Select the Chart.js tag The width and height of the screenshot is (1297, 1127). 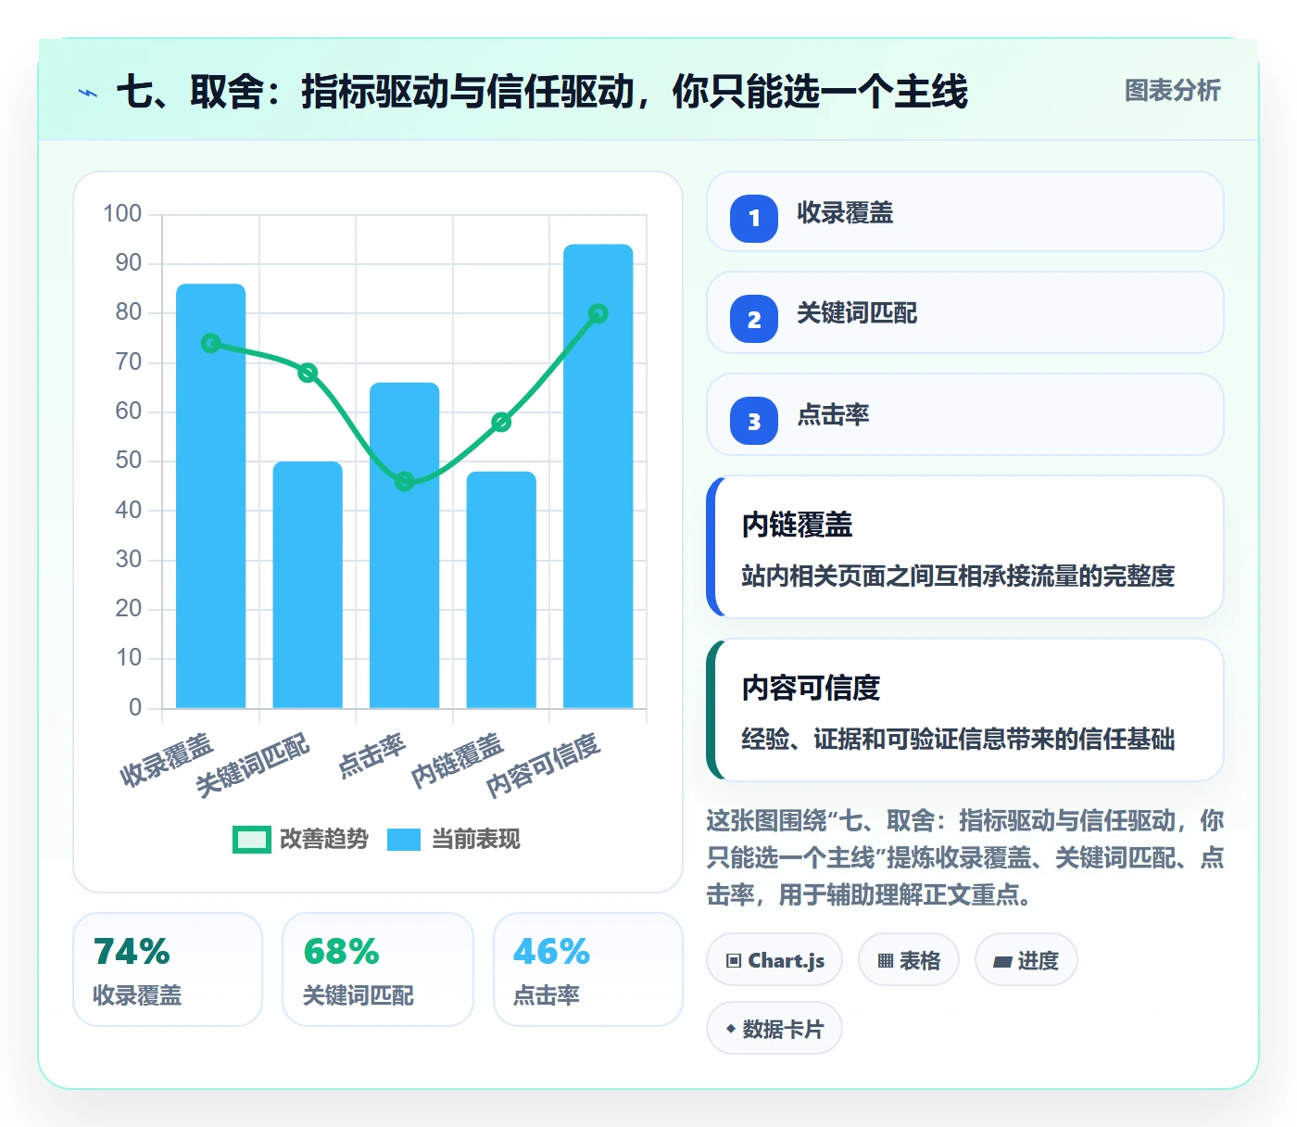click(774, 960)
